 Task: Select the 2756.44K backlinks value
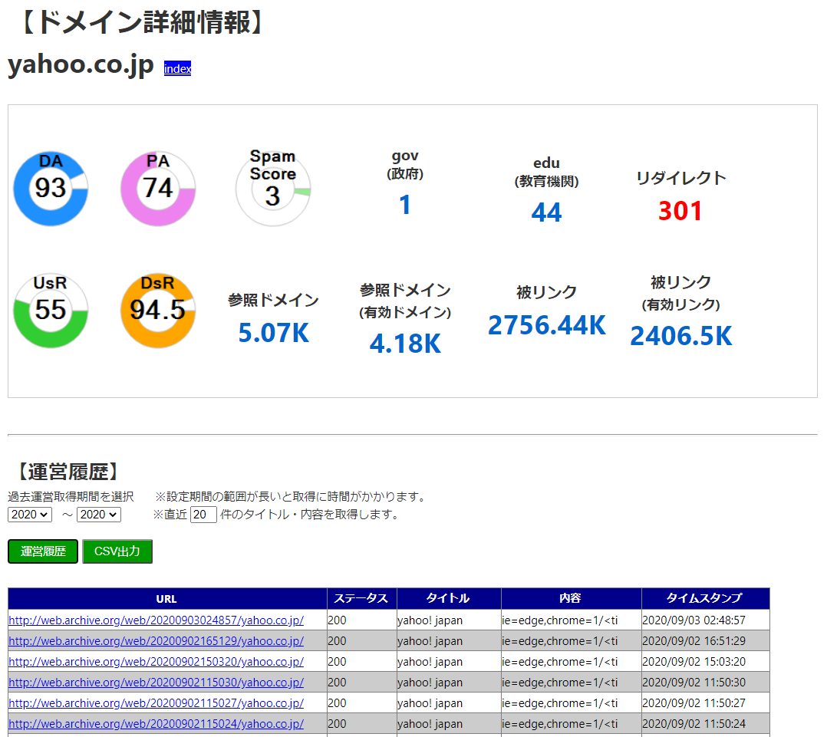coord(547,325)
